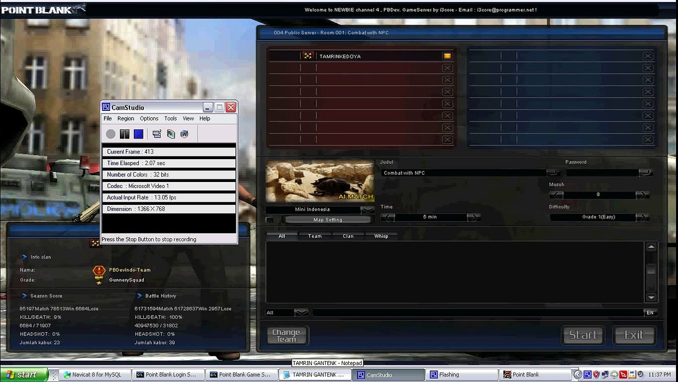678x382 pixels.
Task: Decrease Musuh enemy count with left arrow
Action: click(x=556, y=195)
